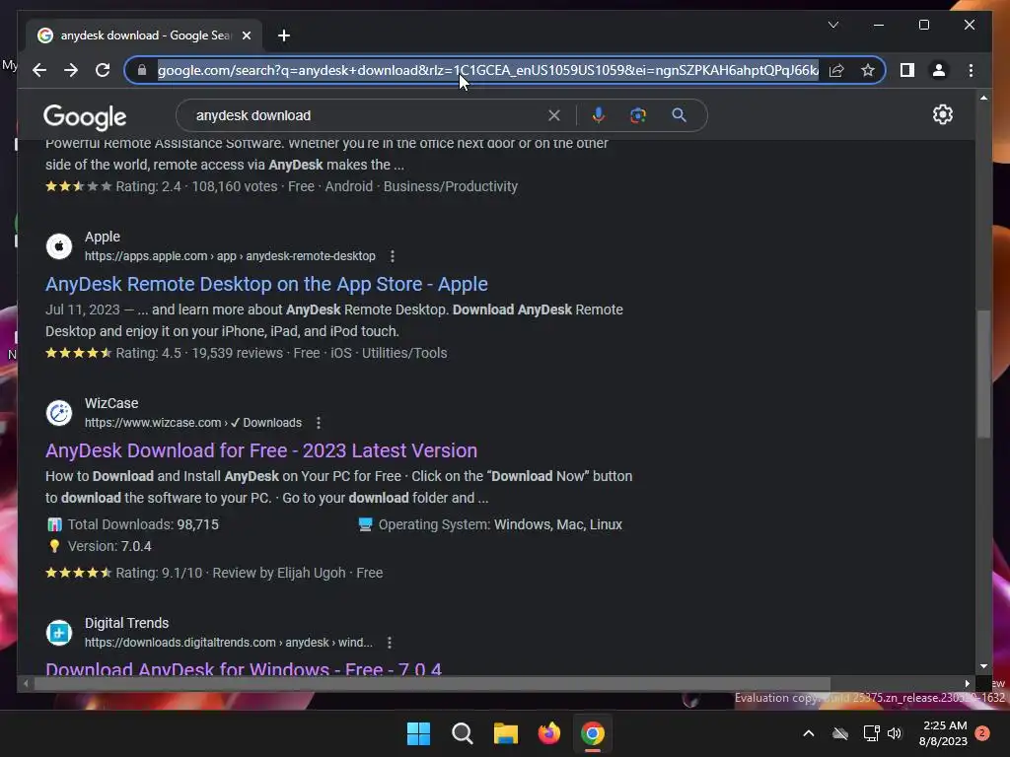This screenshot has width=1010, height=757.
Task: Go forward to the next page
Action: pyautogui.click(x=71, y=70)
